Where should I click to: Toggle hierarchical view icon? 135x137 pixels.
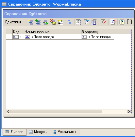coord(69,22)
